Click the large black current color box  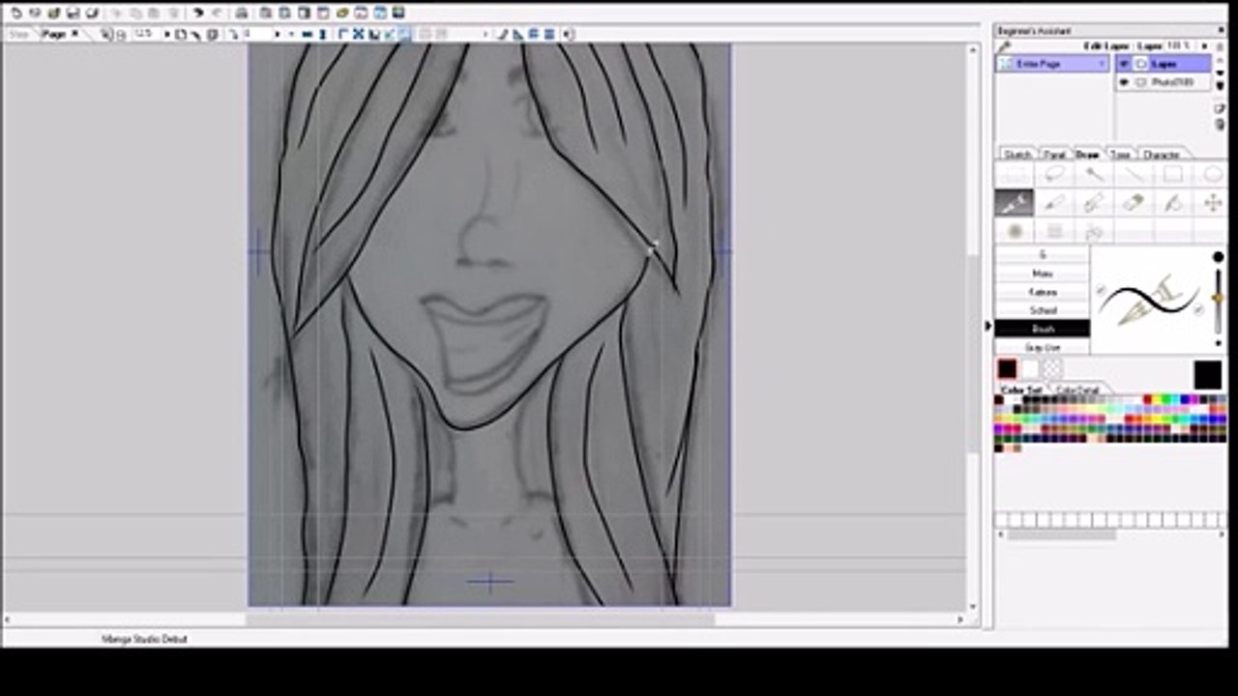pos(1207,375)
